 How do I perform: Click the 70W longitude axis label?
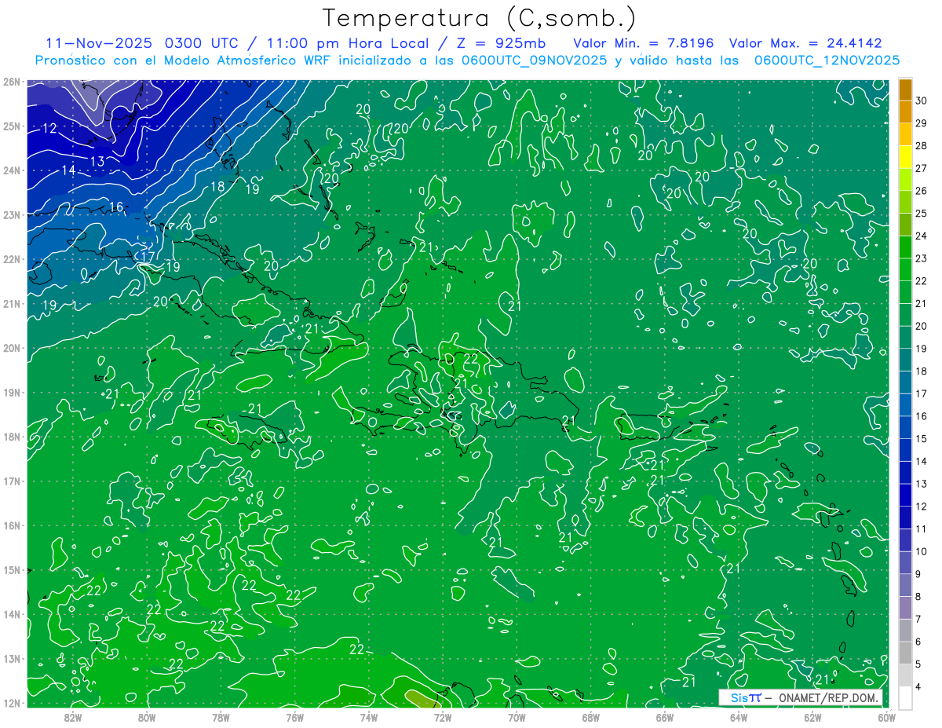click(517, 717)
